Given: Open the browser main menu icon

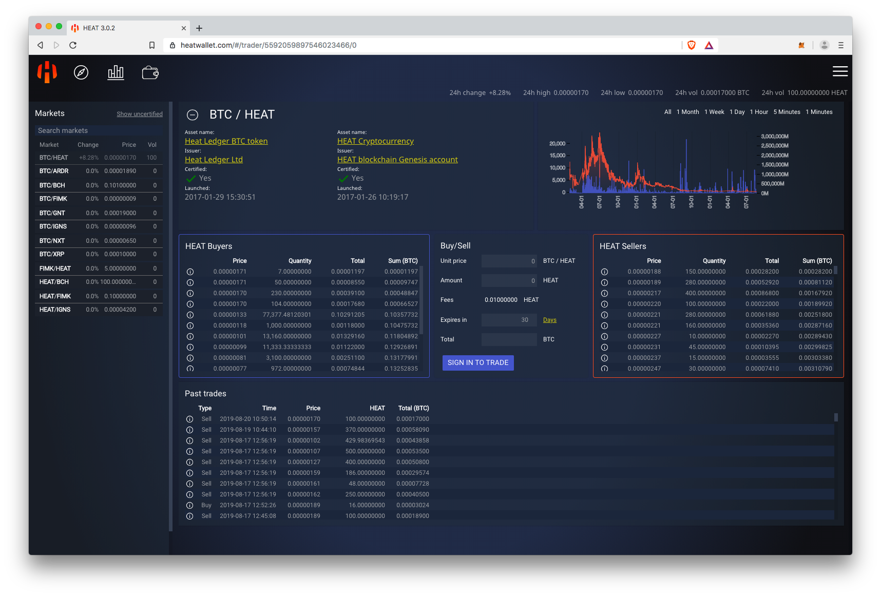Looking at the screenshot, I should pyautogui.click(x=841, y=45).
